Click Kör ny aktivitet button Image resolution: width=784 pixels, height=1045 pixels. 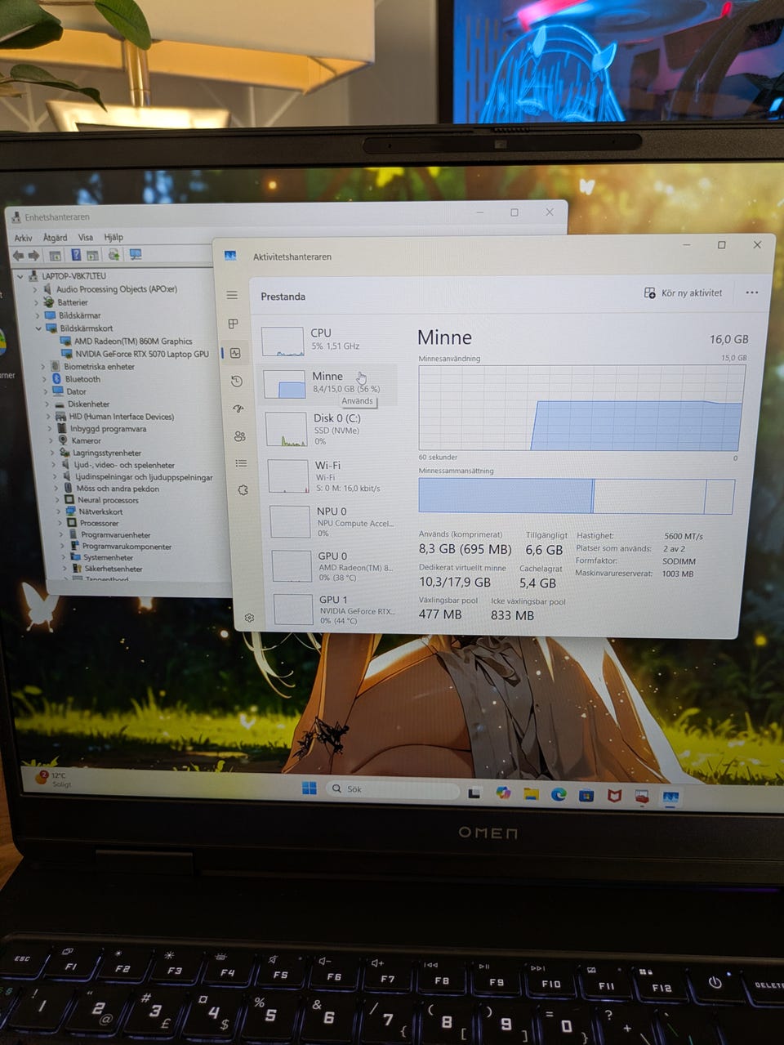click(684, 293)
